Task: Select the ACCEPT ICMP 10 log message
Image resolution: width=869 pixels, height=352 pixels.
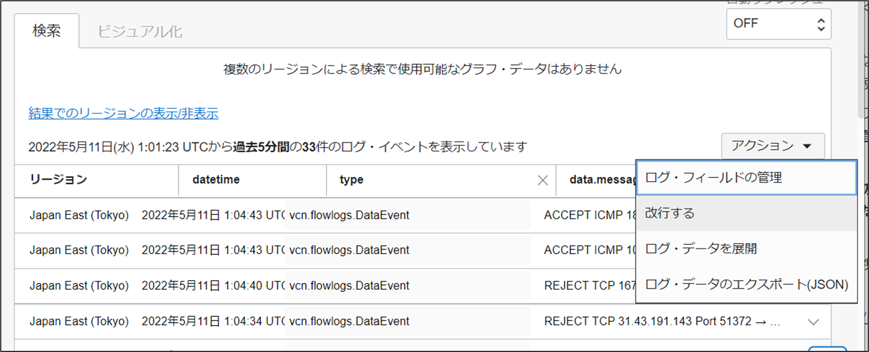Action: click(x=589, y=250)
